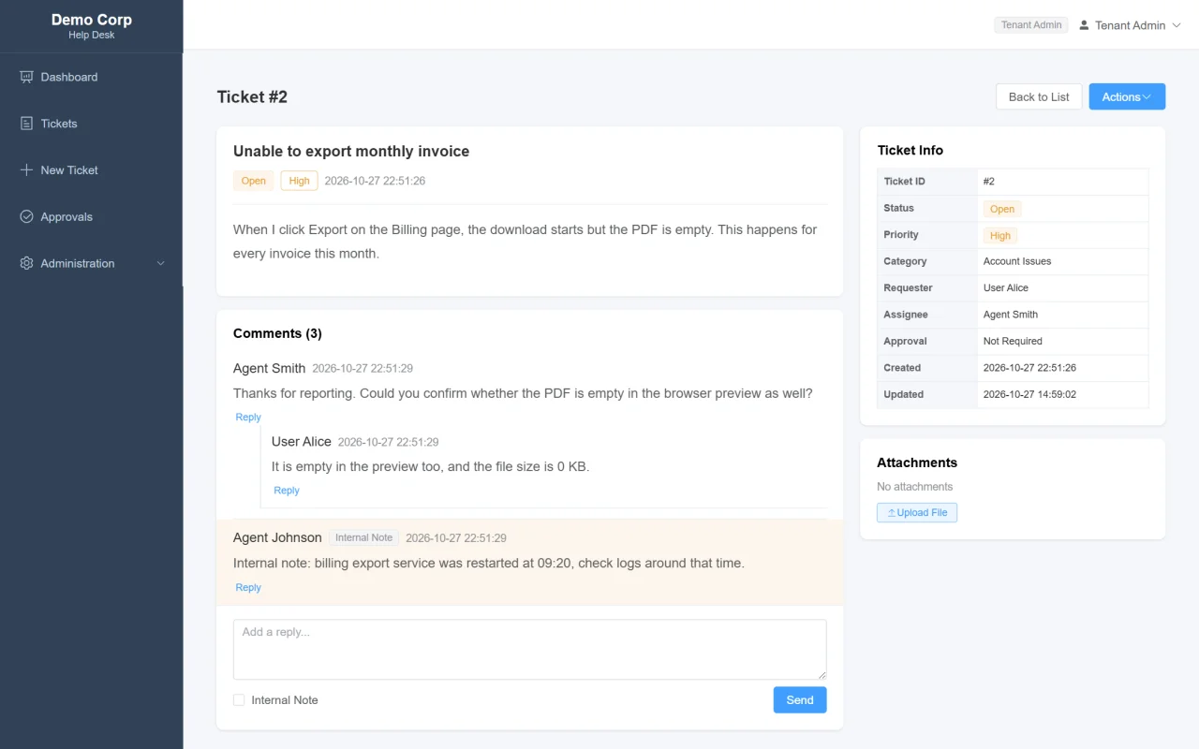Click the Administration gear icon

[26, 263]
